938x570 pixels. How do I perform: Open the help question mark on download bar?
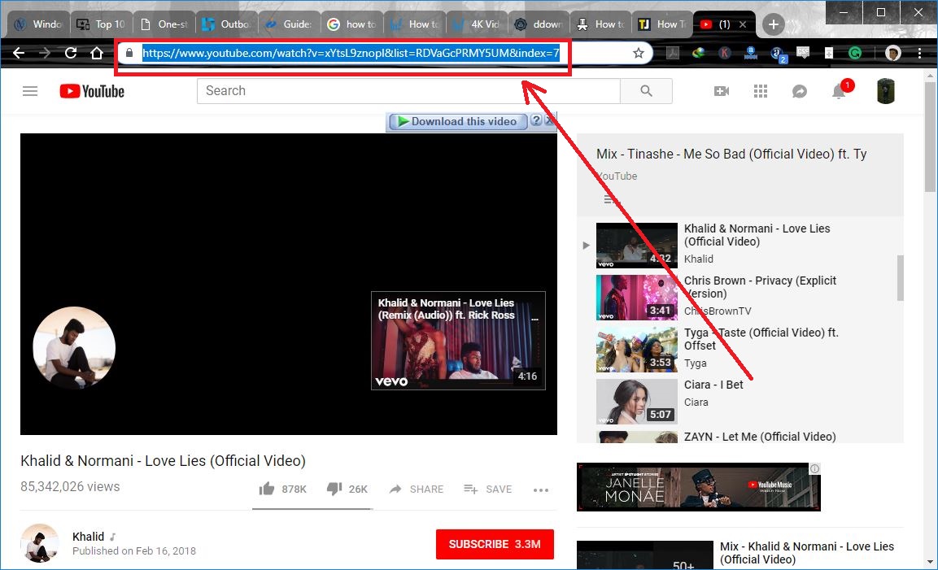(x=536, y=120)
